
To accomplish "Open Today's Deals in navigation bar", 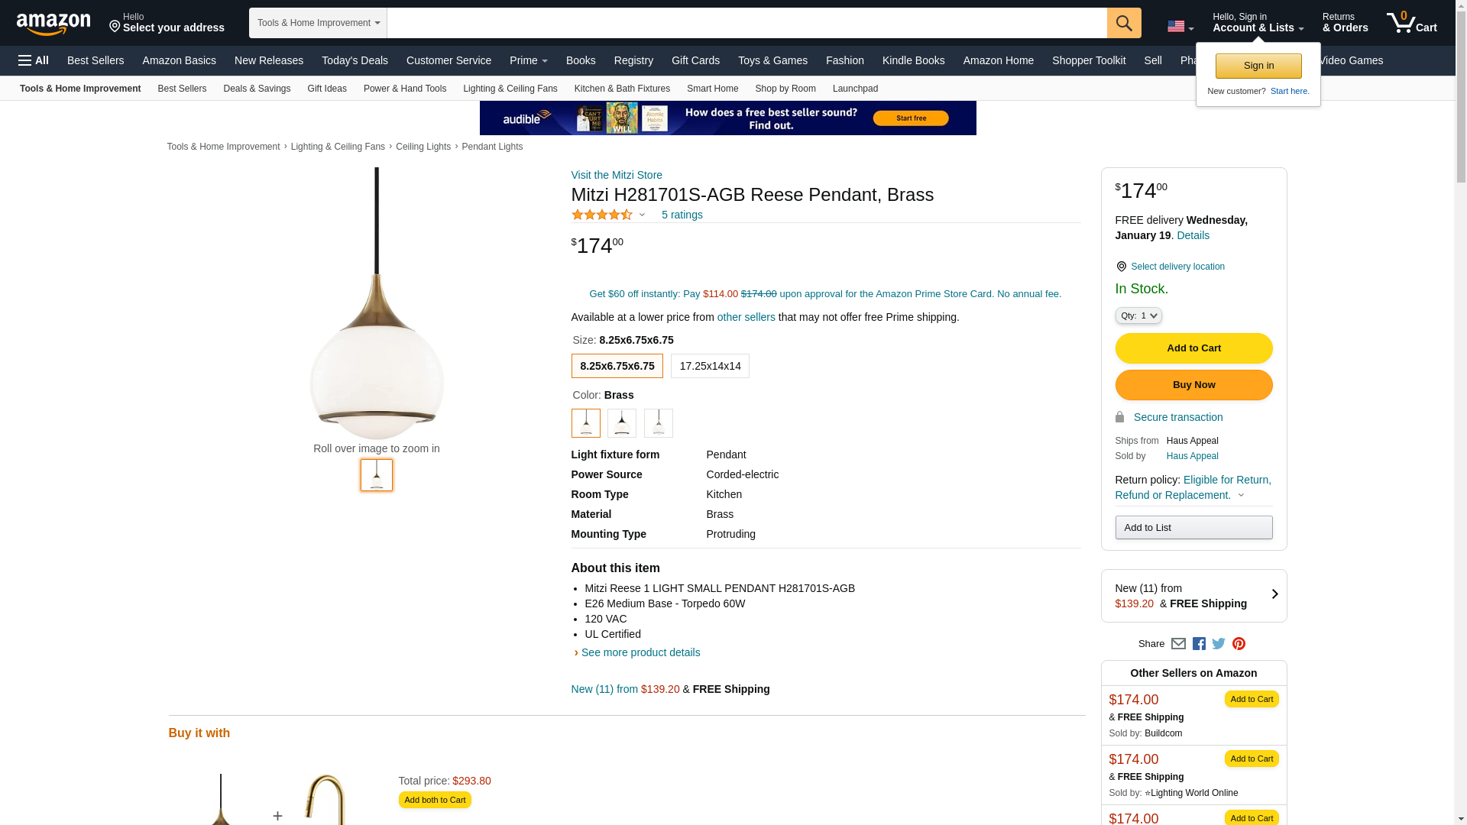I will 355,60.
